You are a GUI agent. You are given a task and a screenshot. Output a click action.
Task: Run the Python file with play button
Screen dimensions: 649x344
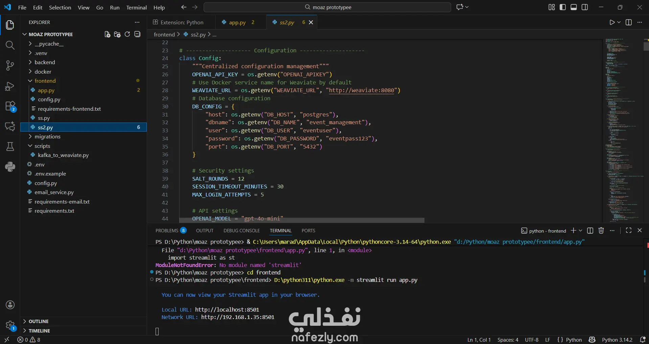click(x=612, y=22)
